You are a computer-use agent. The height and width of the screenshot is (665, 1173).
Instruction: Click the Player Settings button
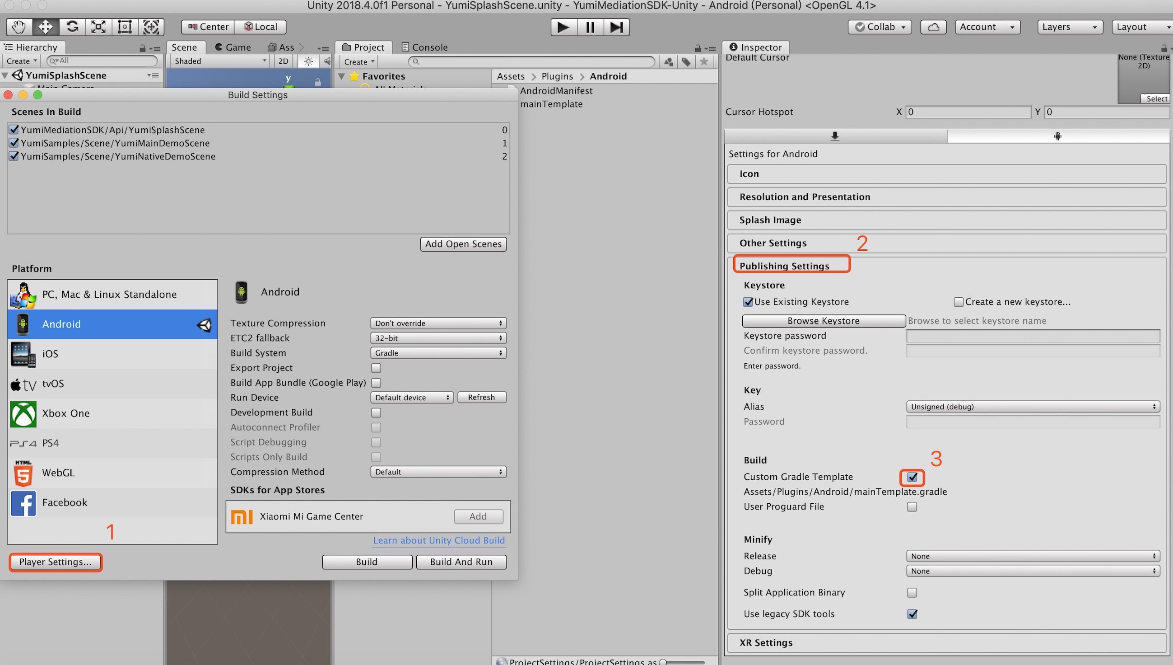(55, 562)
